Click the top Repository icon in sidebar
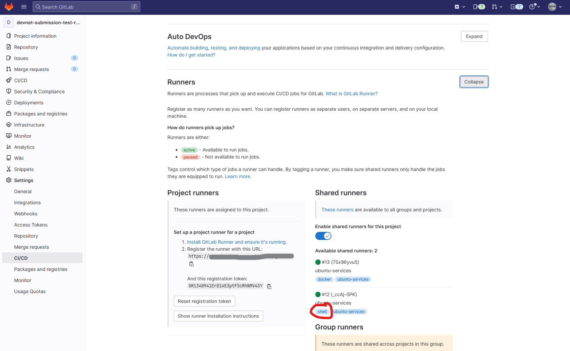570x351 pixels. click(9, 47)
